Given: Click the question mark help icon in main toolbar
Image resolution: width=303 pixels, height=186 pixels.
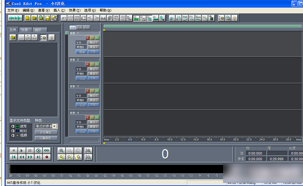Looking at the screenshot, I should point(234,18).
